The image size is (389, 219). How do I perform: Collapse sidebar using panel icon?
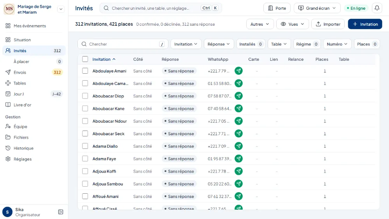61,212
